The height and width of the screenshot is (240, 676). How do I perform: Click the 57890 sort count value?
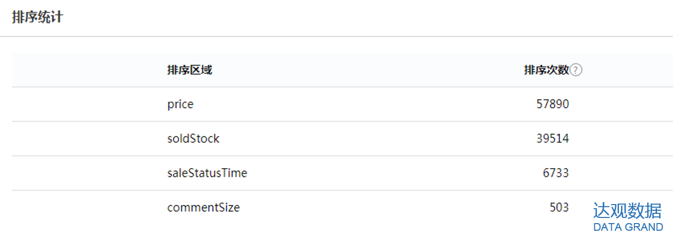coord(552,105)
